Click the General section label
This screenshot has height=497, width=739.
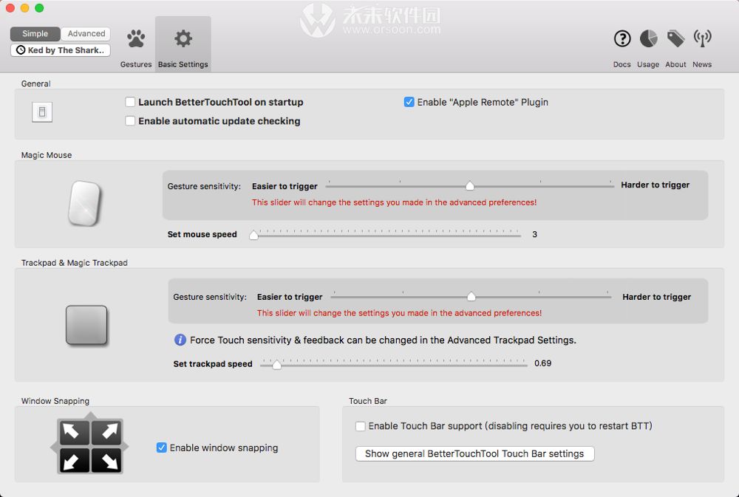tap(35, 83)
